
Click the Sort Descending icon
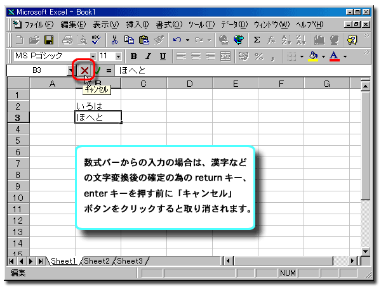click(301, 40)
